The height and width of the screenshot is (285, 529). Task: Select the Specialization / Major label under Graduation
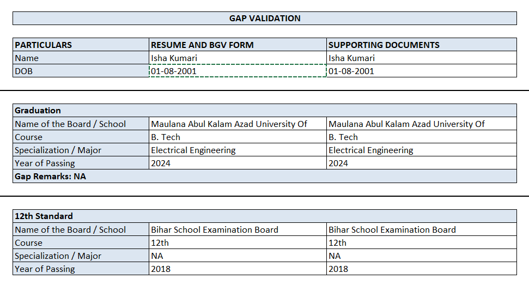pyautogui.click(x=81, y=150)
